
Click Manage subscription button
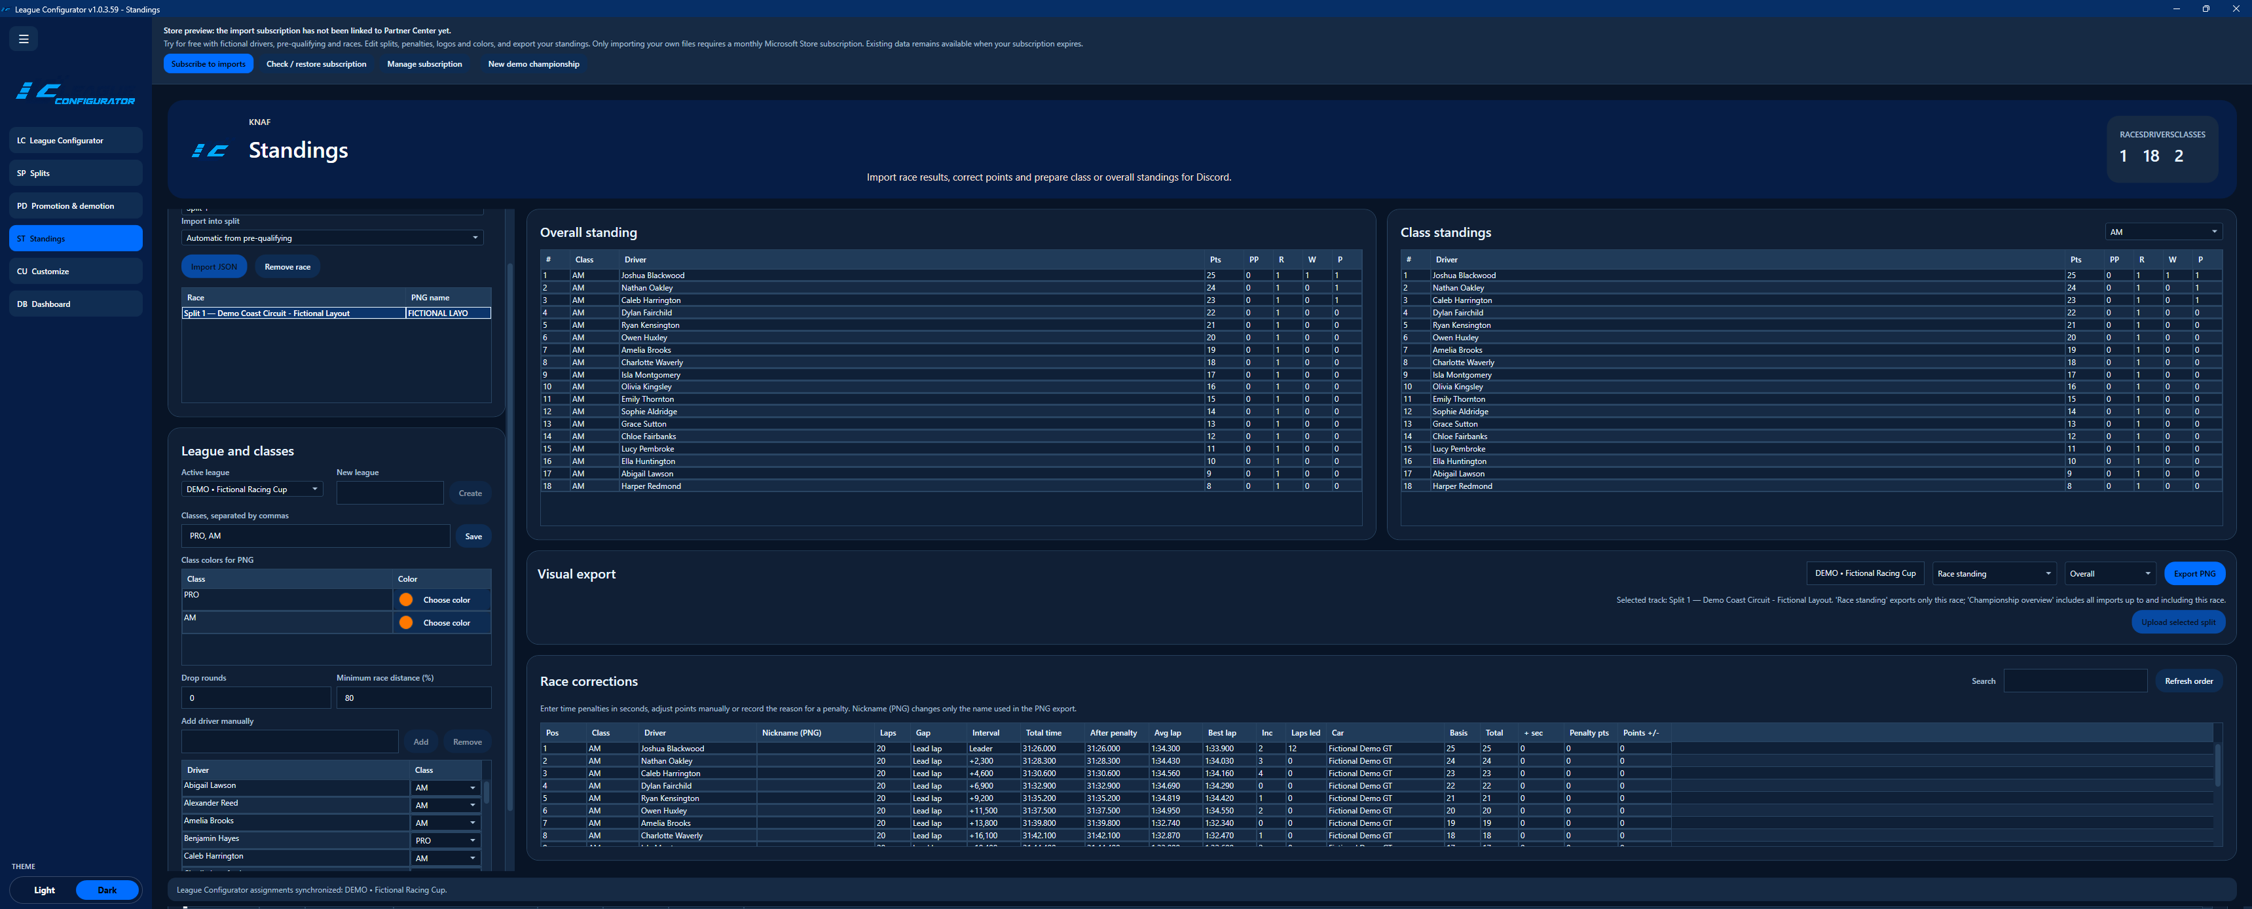pos(425,63)
